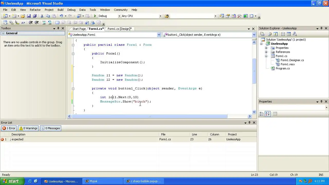The height and width of the screenshot is (185, 329).
Task: Toggle auto-hide pin on Solution Explorer
Action: tap(321, 28)
